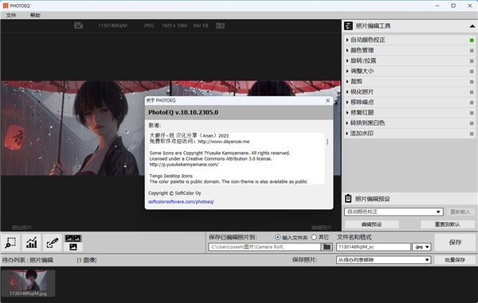The width and height of the screenshot is (478, 303).
Task: Click the PHOTOEQ app icon in title bar
Action: 6,6
